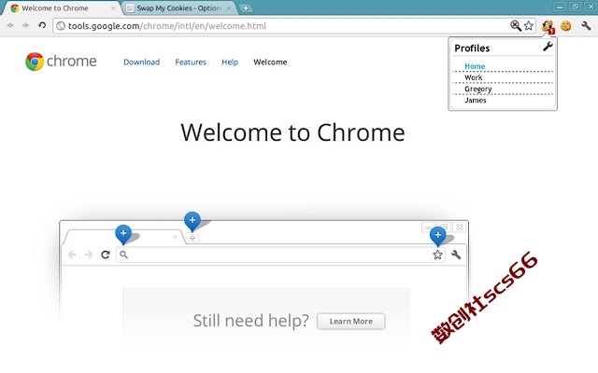Click blue plus marker over illustration tab
Screen dimensions: 598x373
(x=123, y=233)
